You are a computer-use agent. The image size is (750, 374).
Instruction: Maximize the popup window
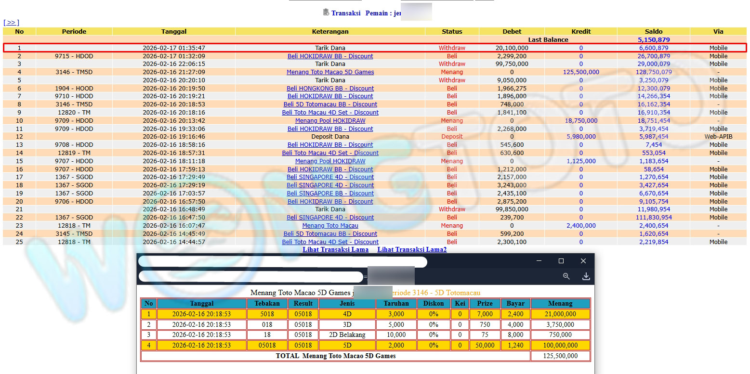561,261
